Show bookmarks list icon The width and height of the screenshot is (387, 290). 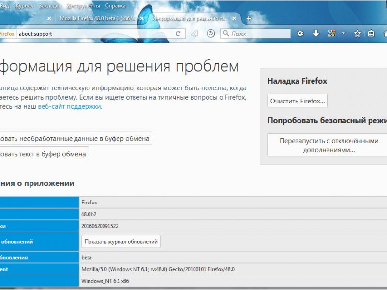[371, 33]
